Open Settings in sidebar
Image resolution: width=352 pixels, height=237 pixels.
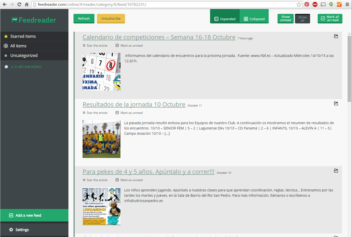[34, 230]
